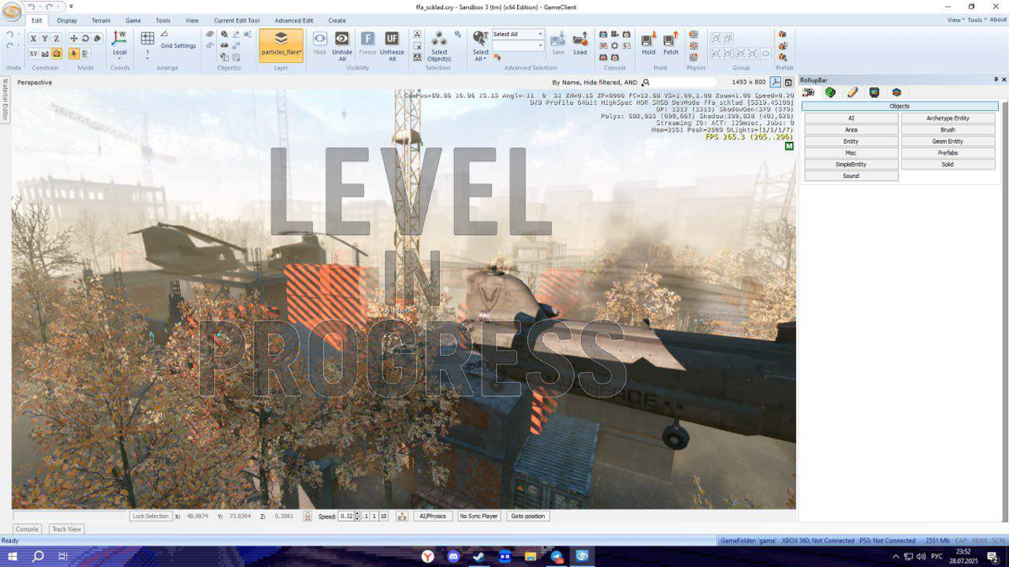The height and width of the screenshot is (567, 1009).
Task: Click the Load selection icon
Action: pyautogui.click(x=580, y=45)
